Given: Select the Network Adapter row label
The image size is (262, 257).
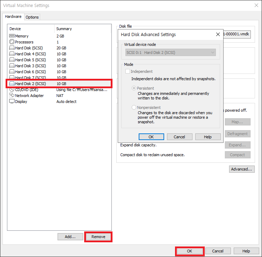Looking at the screenshot, I should [29, 96].
